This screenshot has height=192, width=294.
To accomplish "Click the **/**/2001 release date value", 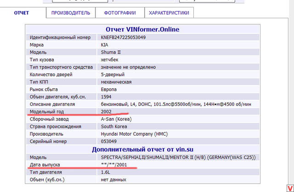I will coord(114,165).
